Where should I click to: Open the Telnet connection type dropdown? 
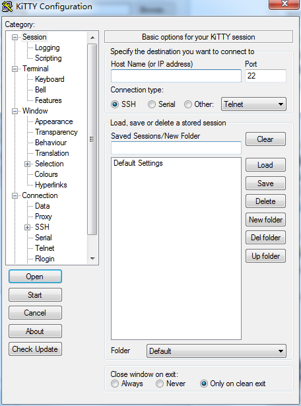pyautogui.click(x=253, y=104)
